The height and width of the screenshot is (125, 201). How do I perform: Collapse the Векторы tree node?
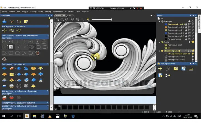click(159, 22)
